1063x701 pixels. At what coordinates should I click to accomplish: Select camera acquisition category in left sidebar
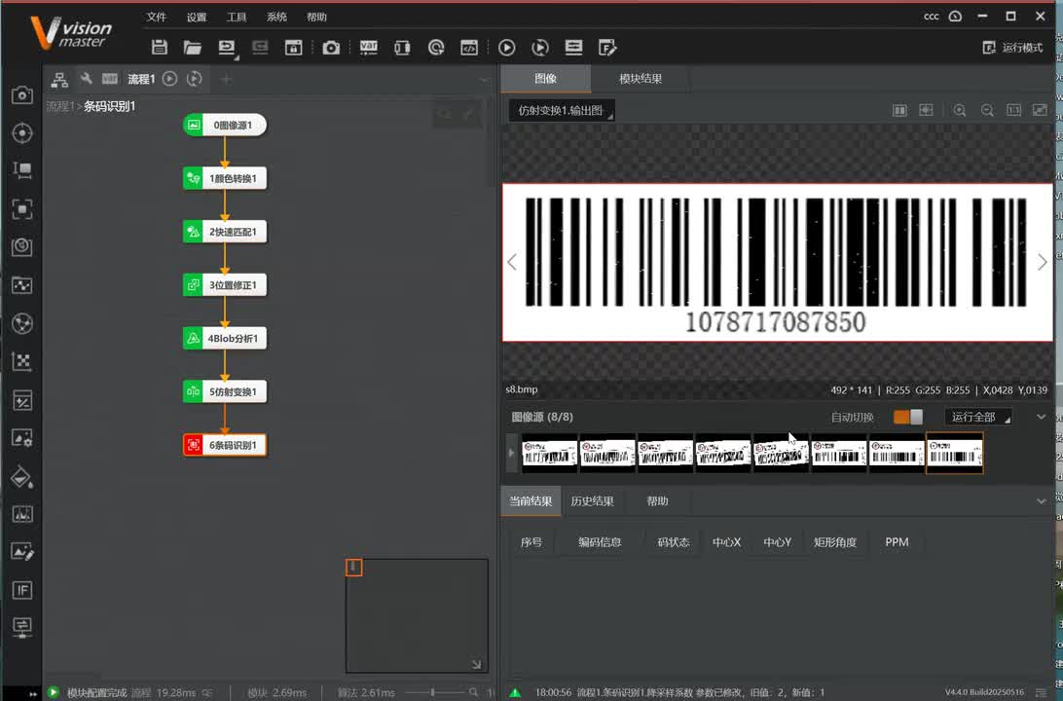(x=21, y=94)
